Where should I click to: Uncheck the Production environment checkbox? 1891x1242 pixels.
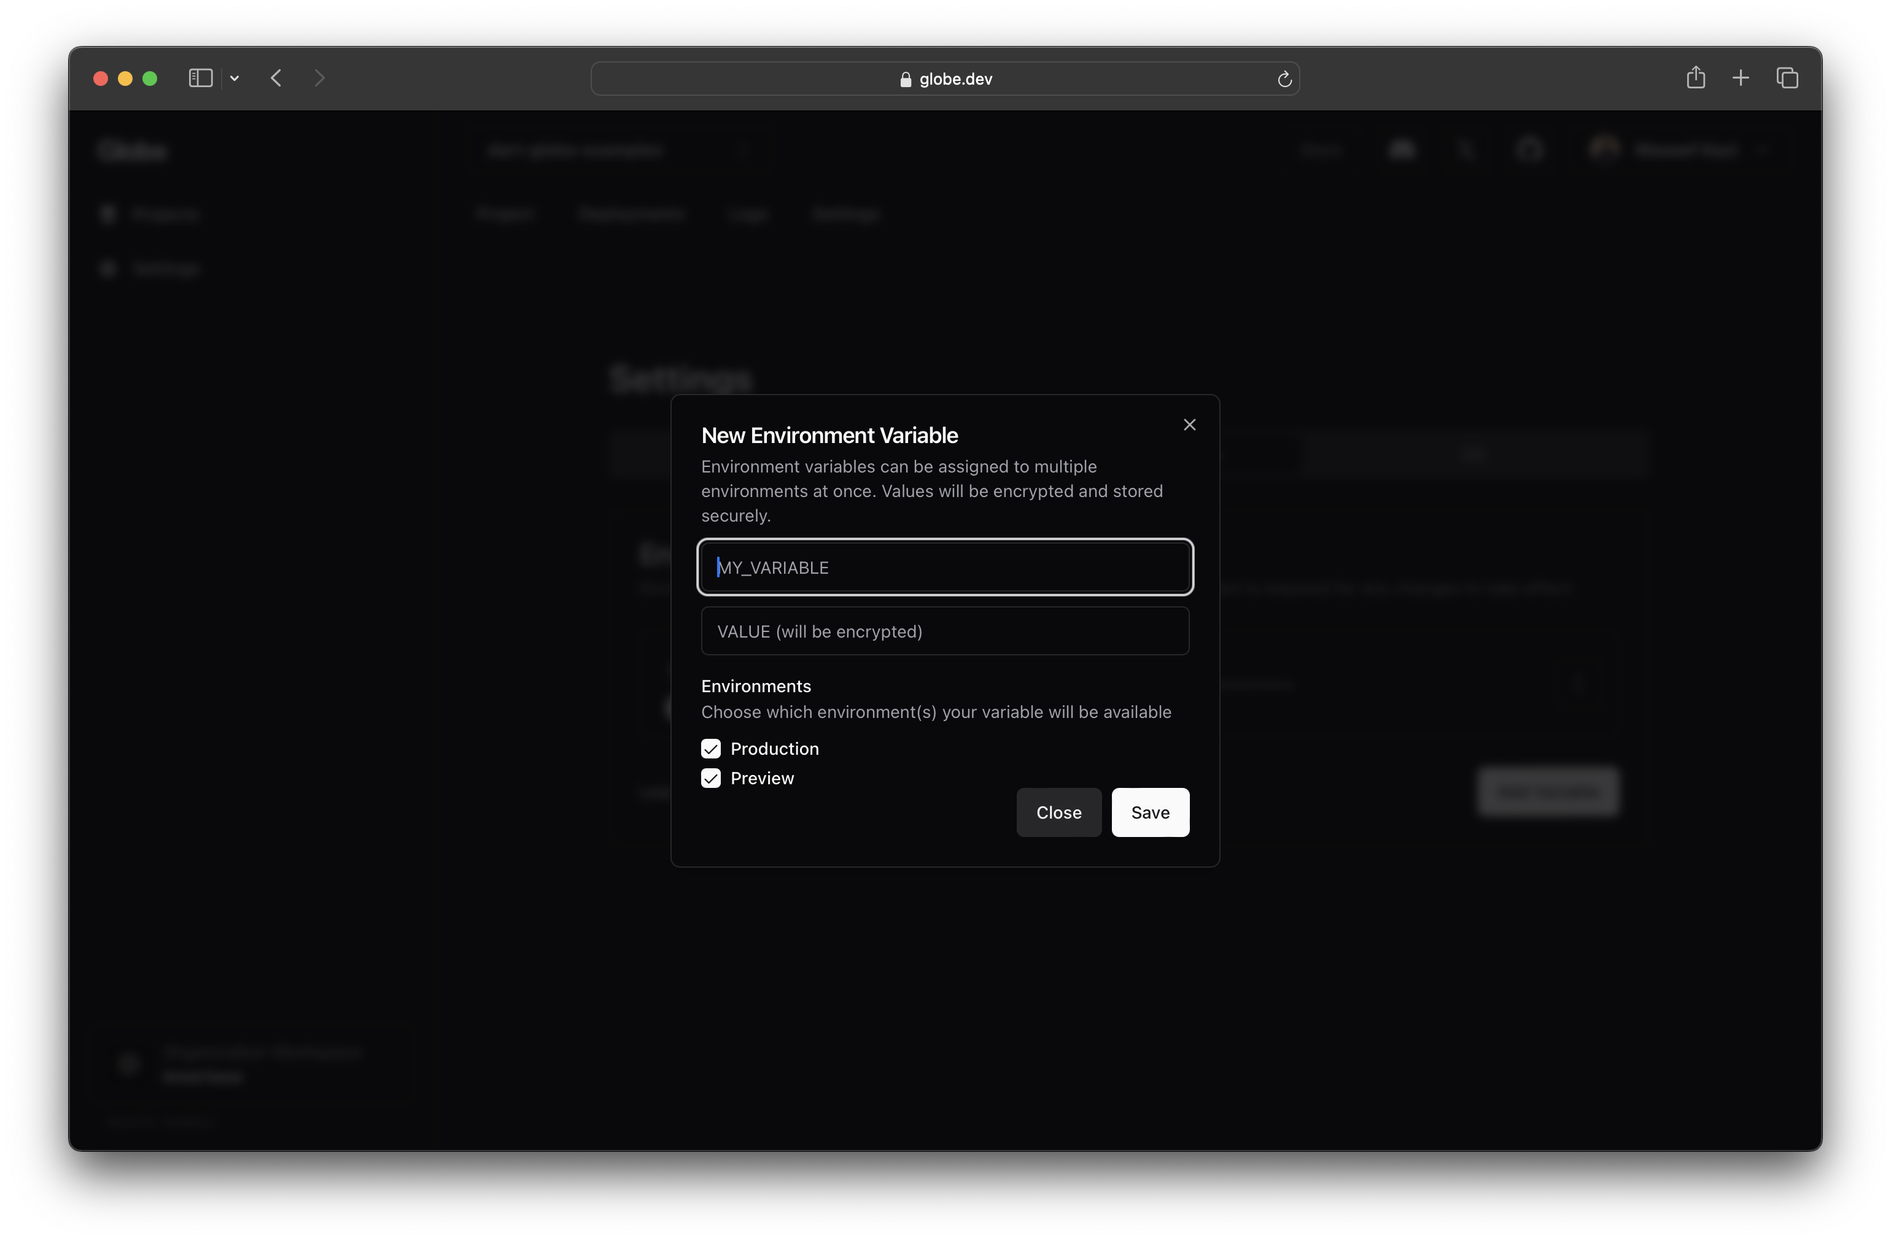tap(710, 749)
